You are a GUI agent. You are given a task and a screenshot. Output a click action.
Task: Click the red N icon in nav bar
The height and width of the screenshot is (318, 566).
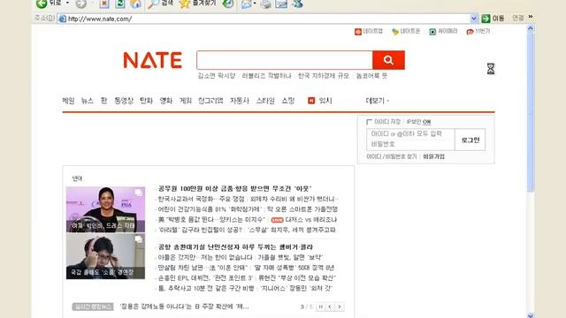coord(311,101)
